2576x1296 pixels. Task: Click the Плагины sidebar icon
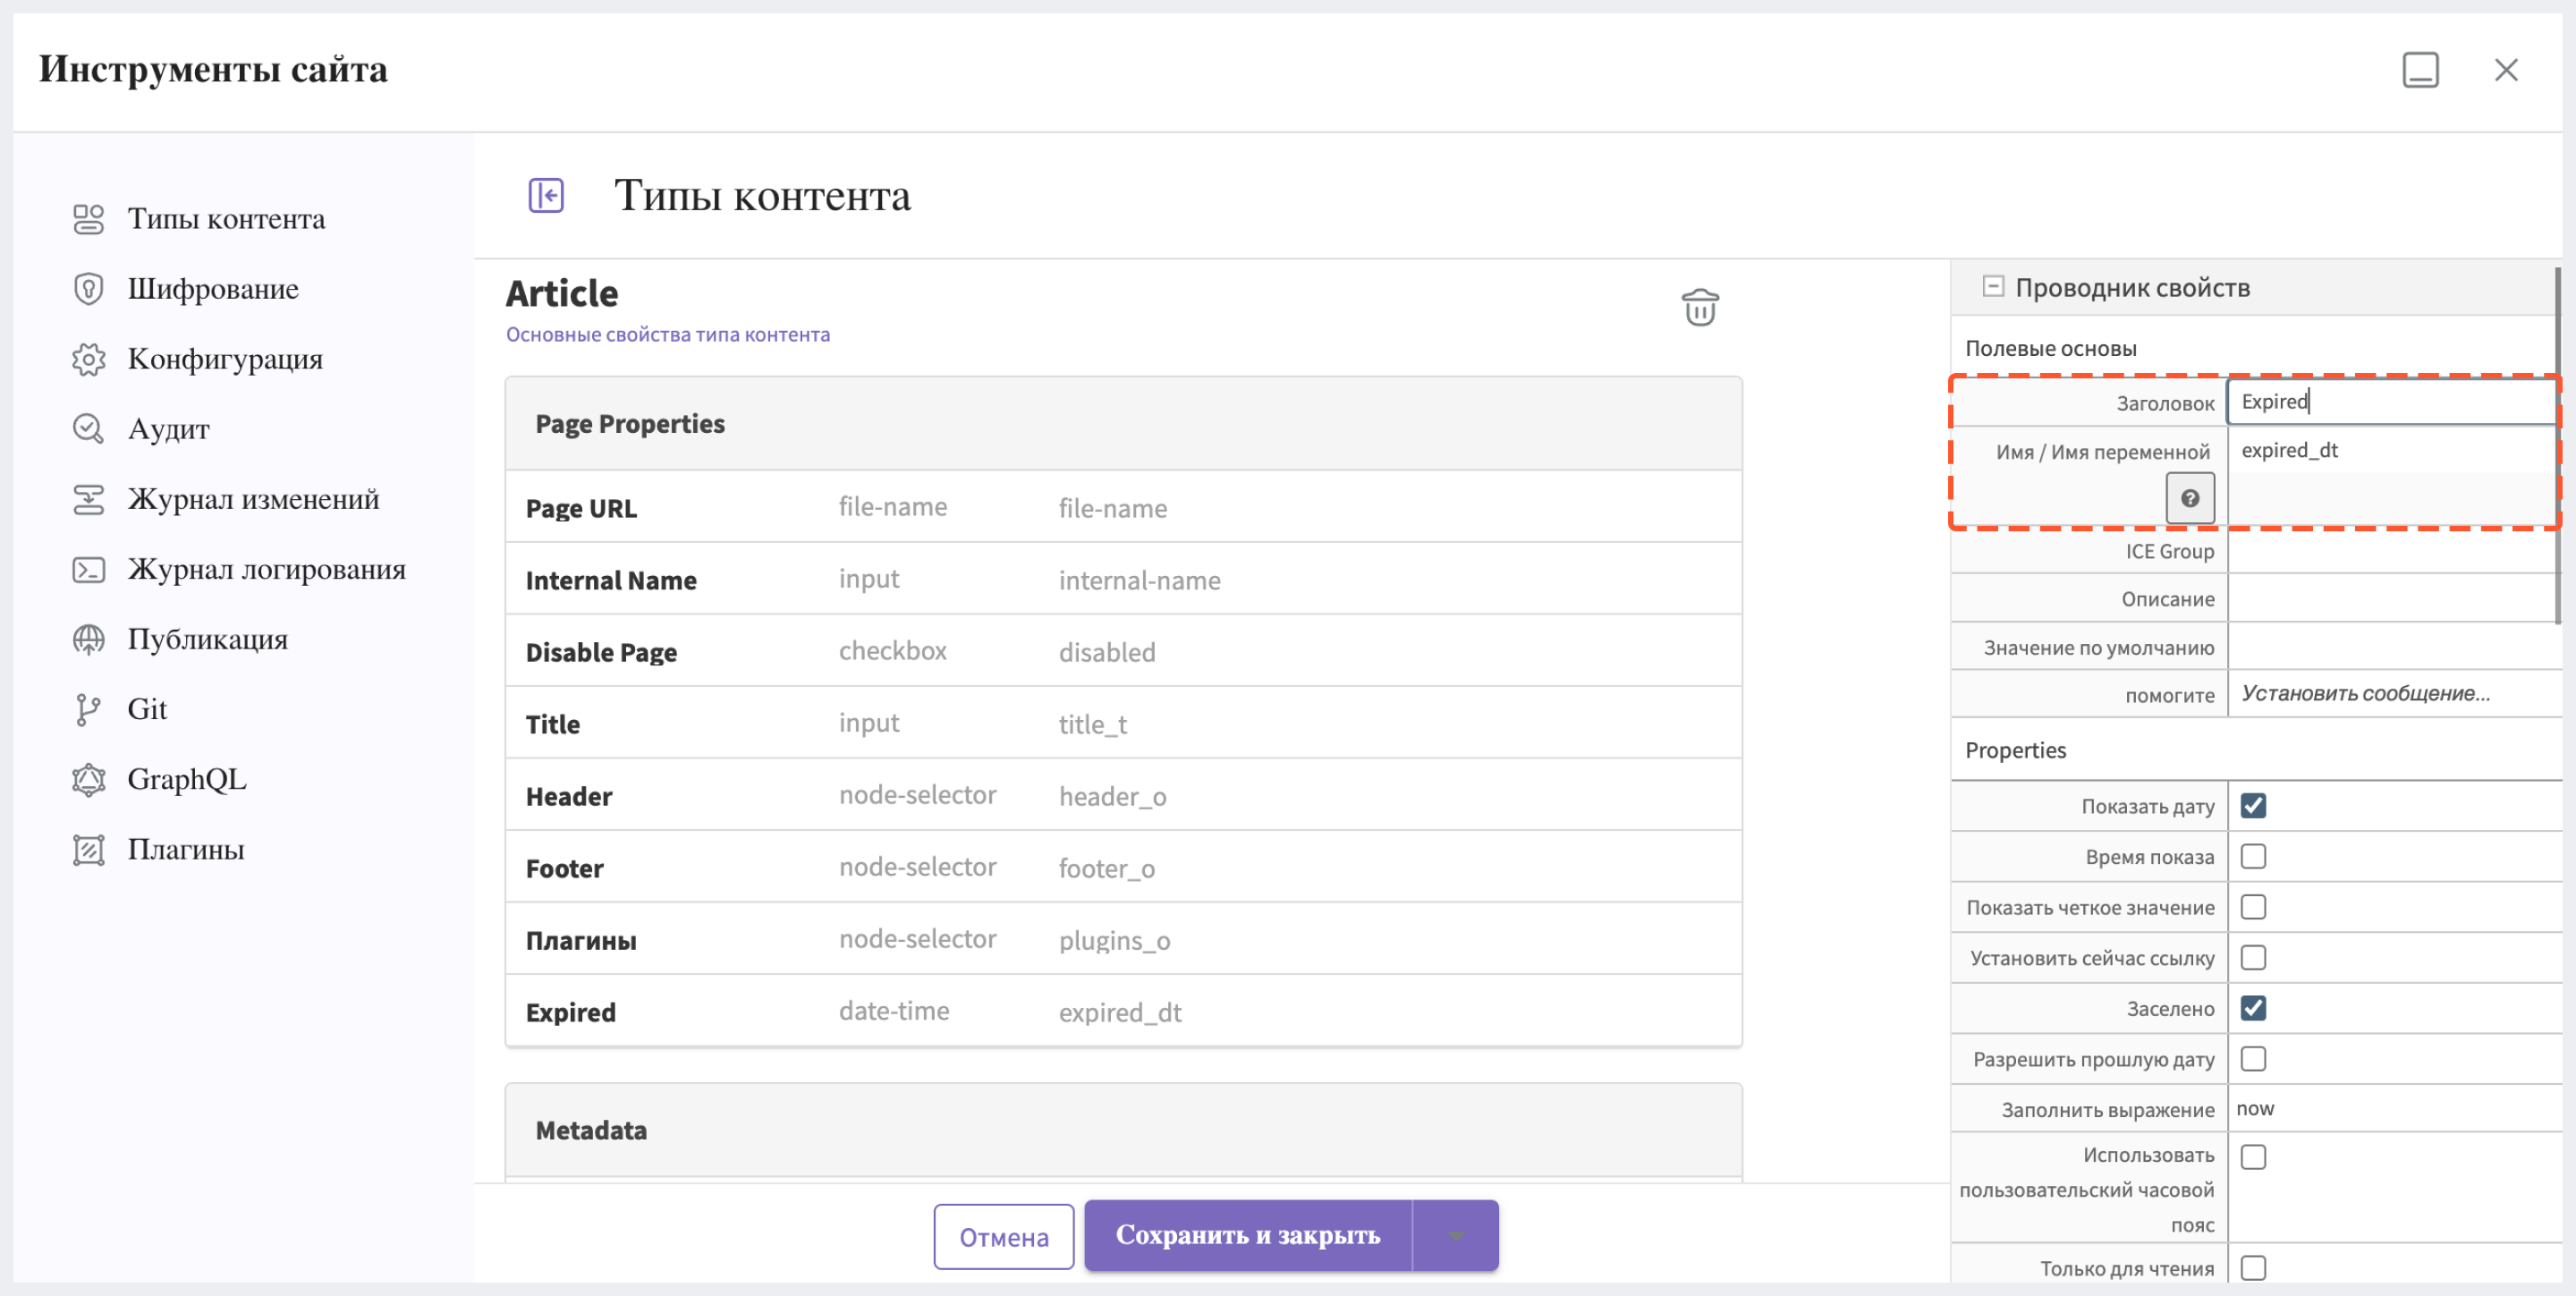88,849
